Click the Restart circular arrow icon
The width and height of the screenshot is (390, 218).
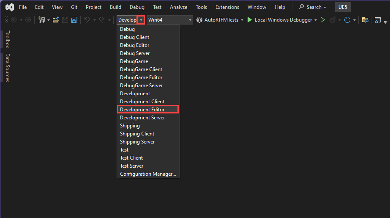347,20
